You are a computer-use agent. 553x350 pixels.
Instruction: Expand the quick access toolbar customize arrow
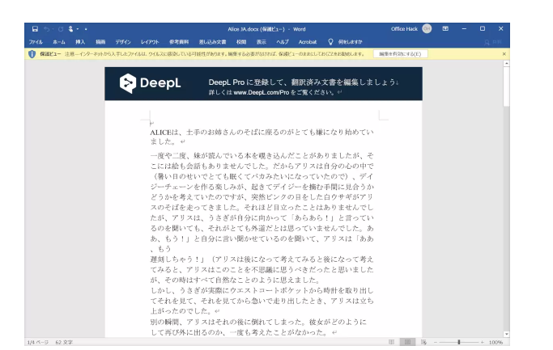pyautogui.click(x=87, y=29)
